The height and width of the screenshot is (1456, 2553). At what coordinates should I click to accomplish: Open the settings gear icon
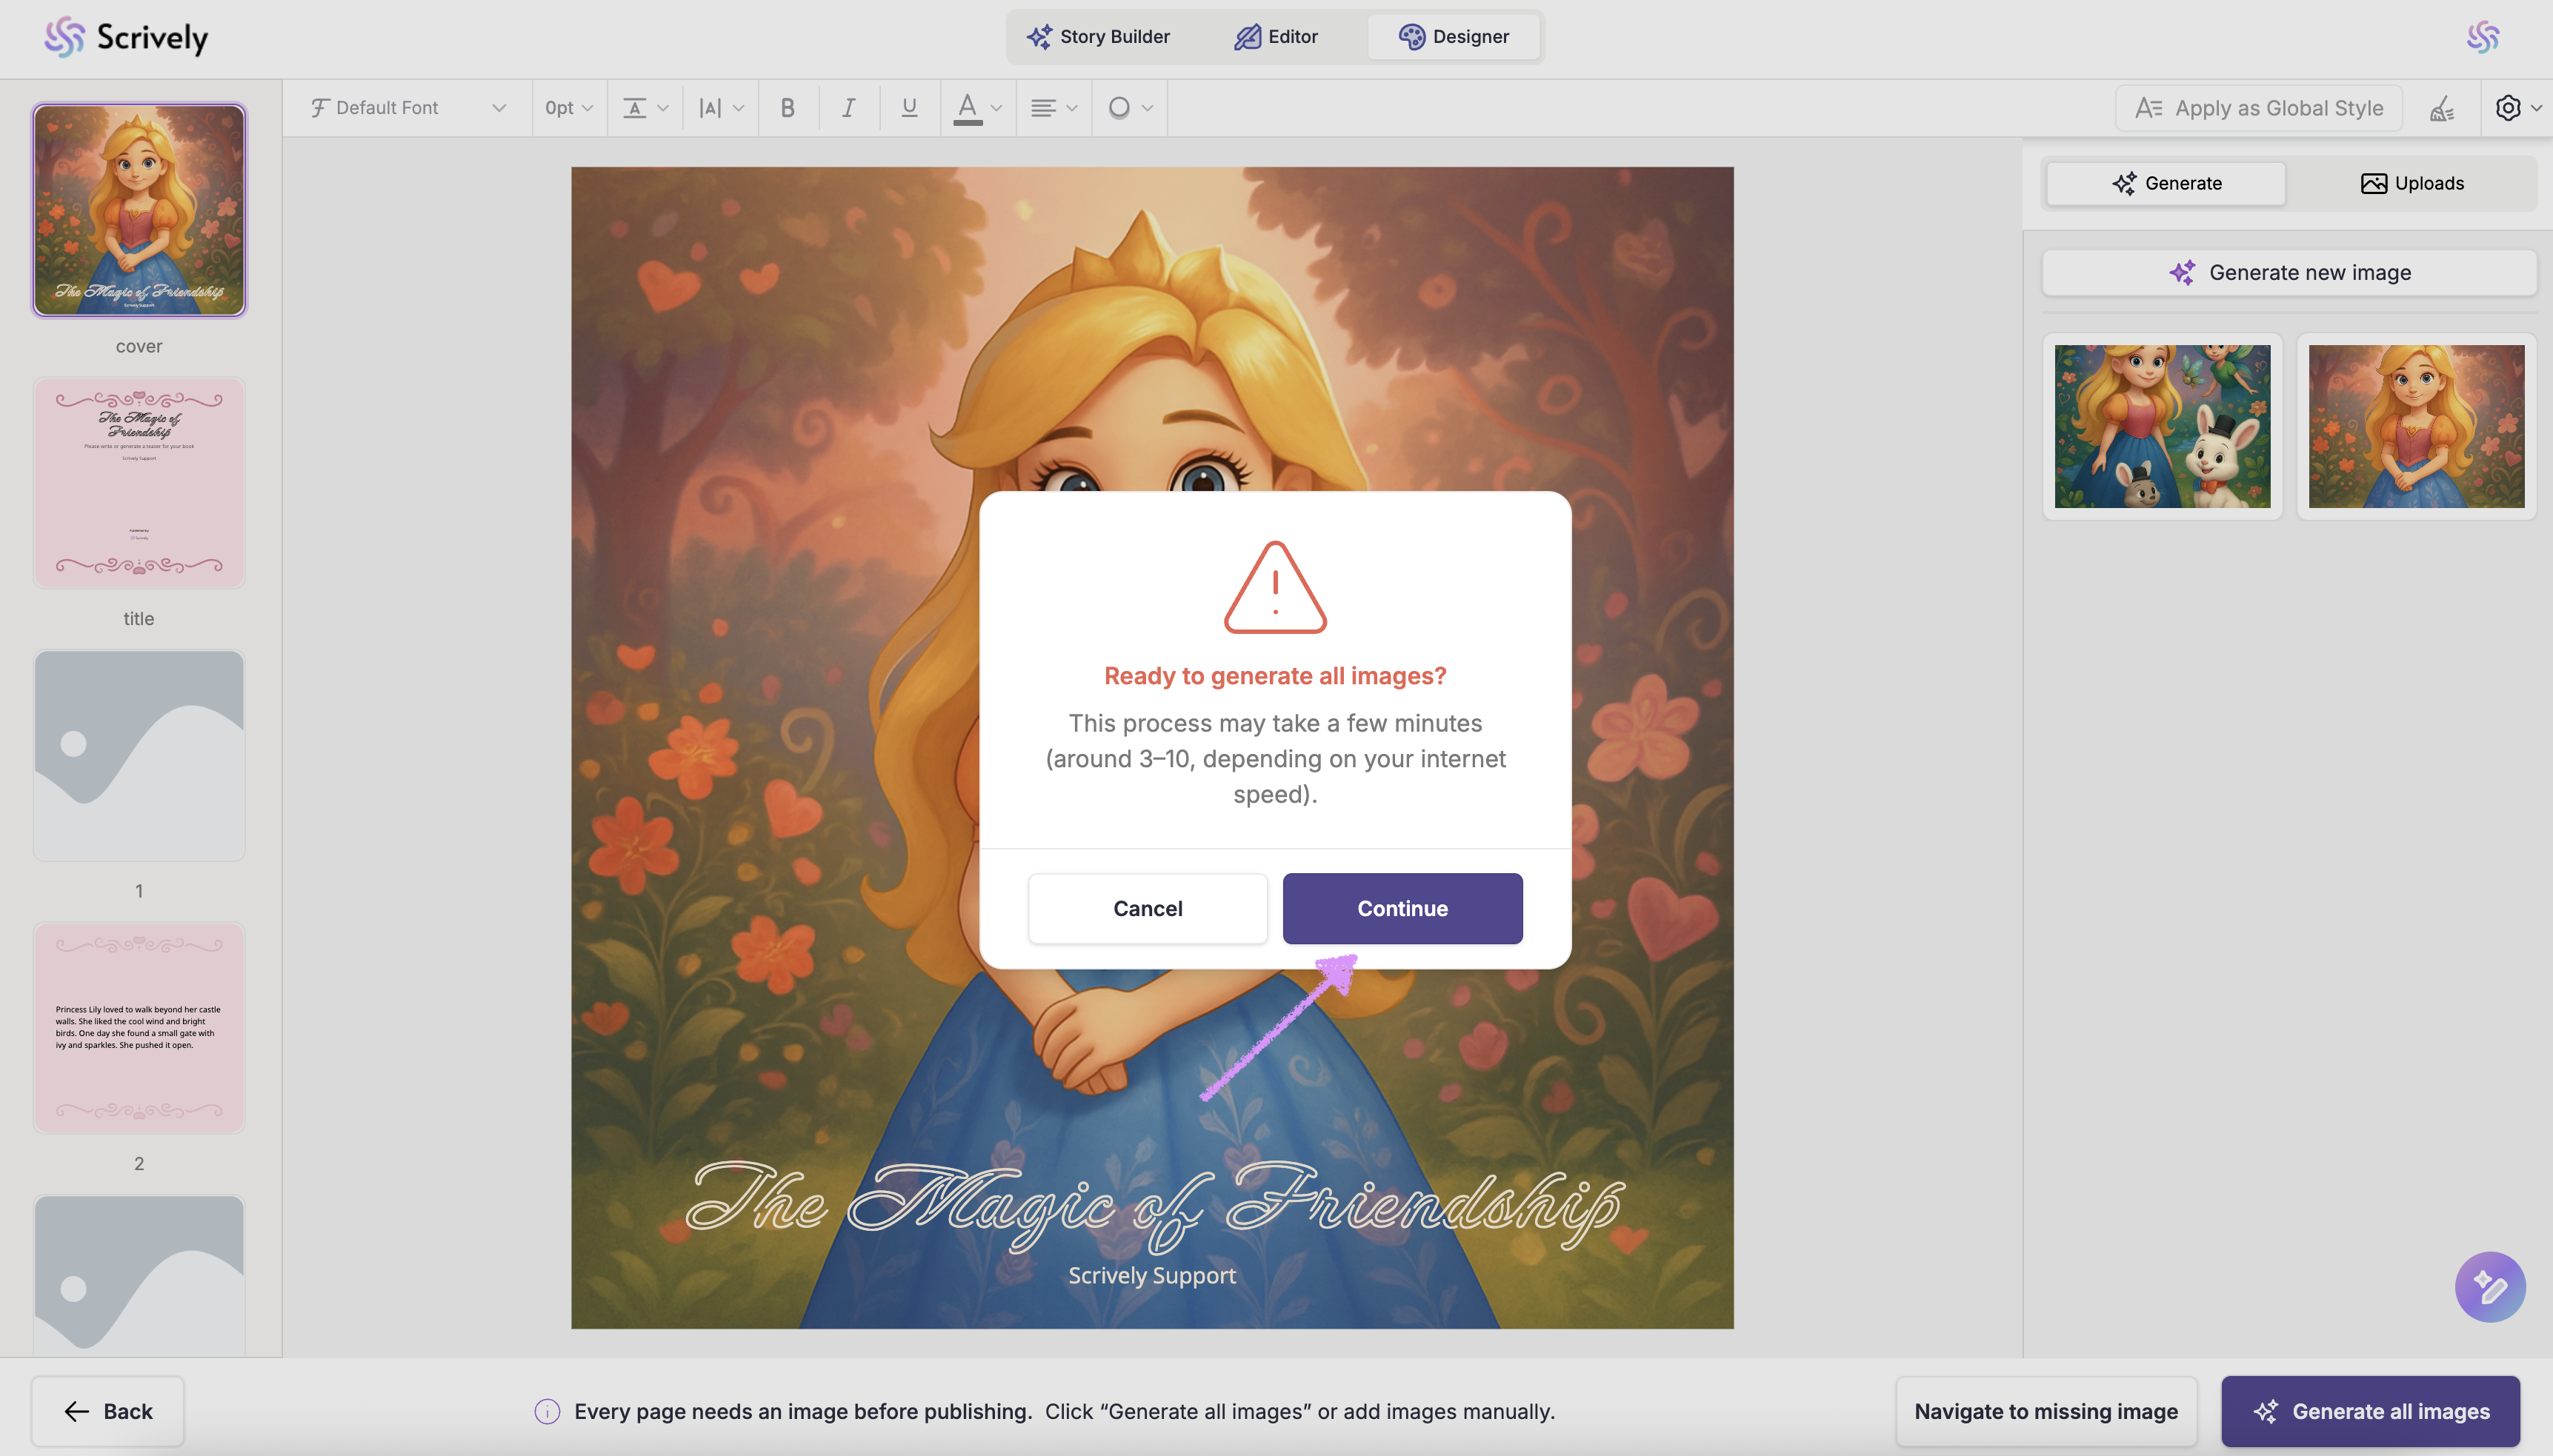click(x=2507, y=108)
